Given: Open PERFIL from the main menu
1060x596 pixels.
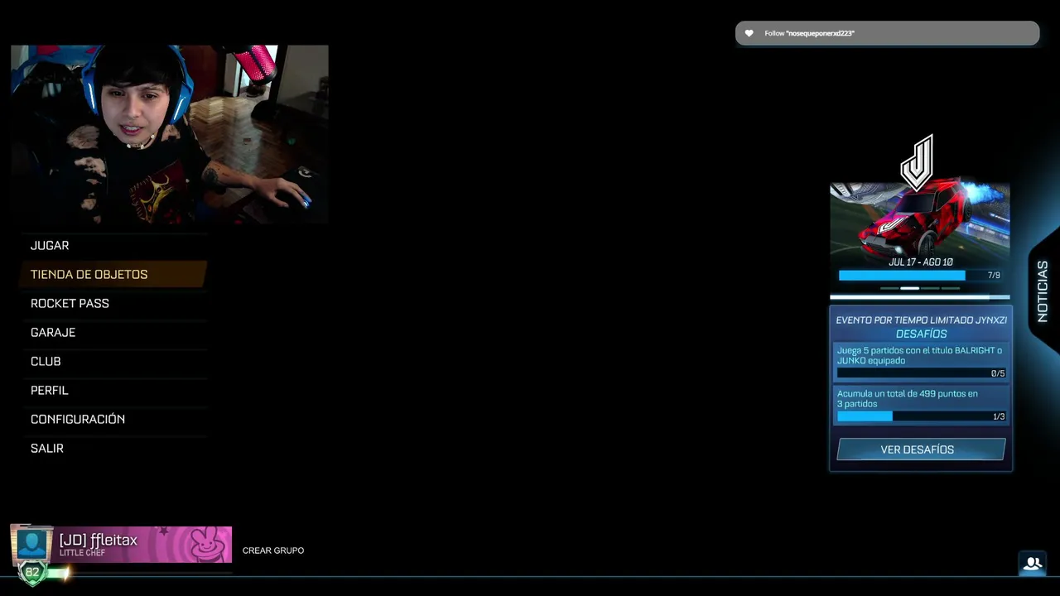Looking at the screenshot, I should 113,391.
